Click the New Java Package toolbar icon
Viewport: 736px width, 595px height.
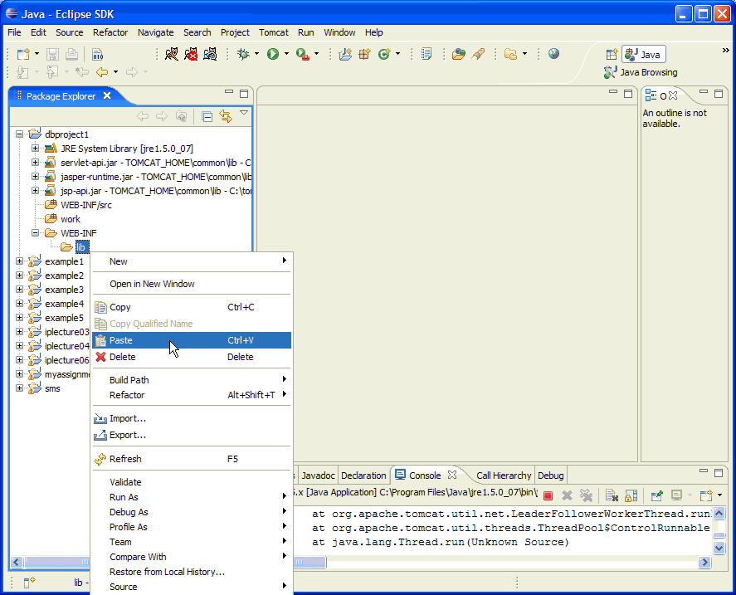coord(363,54)
